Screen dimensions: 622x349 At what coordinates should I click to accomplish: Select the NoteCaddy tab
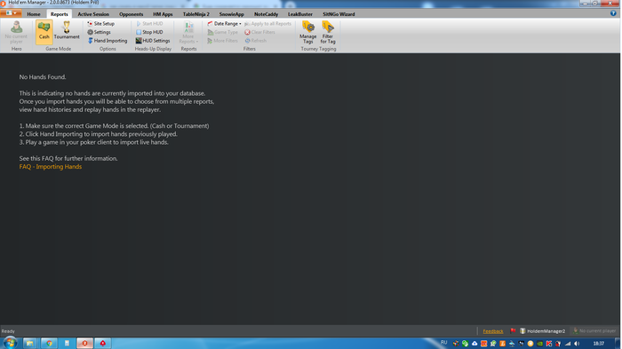(x=266, y=14)
